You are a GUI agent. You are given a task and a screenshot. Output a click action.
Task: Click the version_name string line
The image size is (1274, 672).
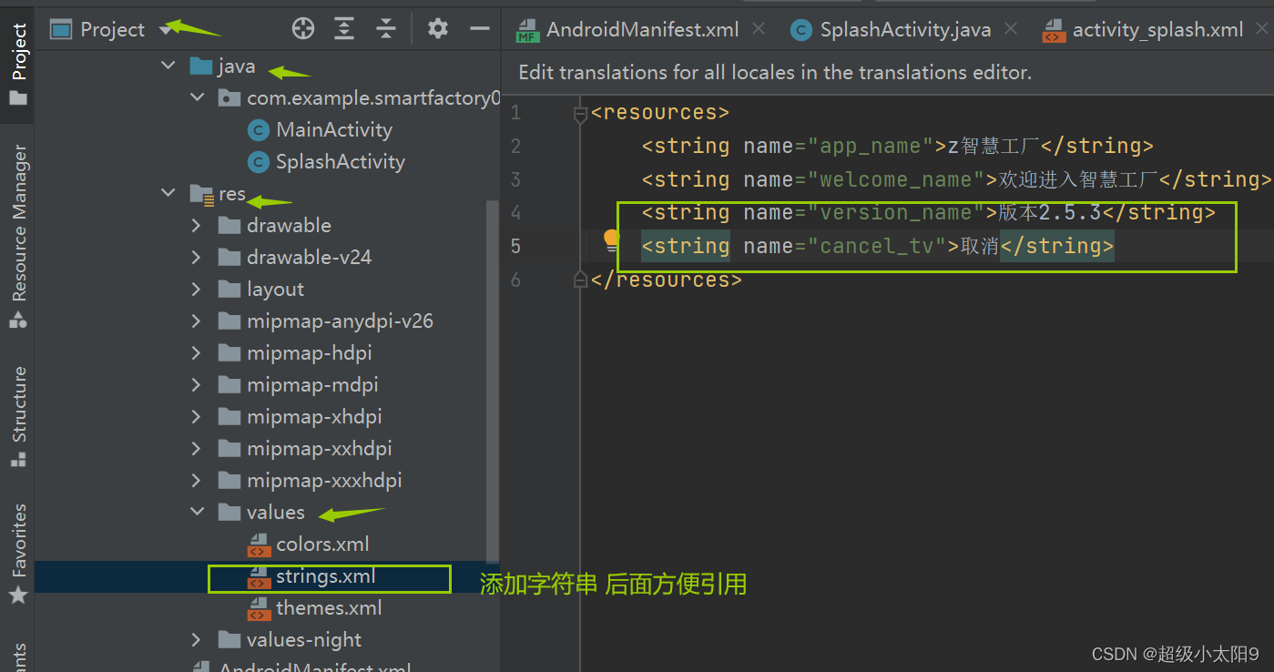tap(928, 212)
